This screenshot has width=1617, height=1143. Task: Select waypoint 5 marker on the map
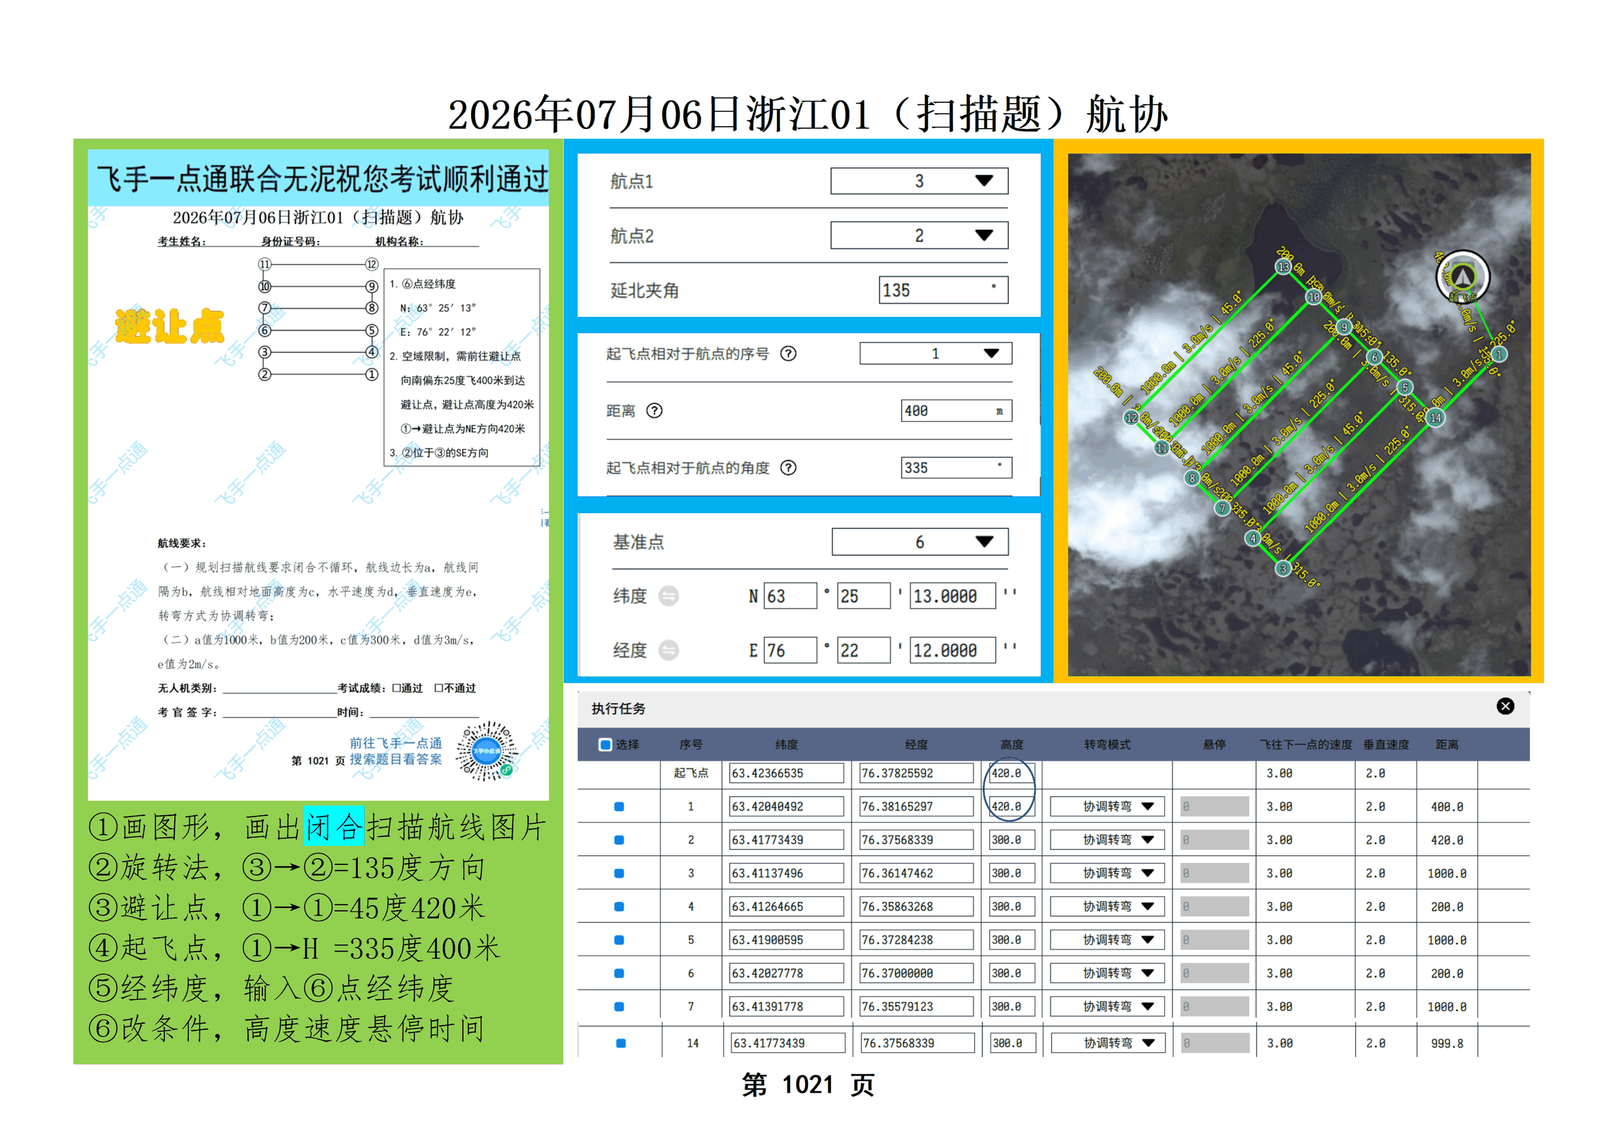[1405, 387]
